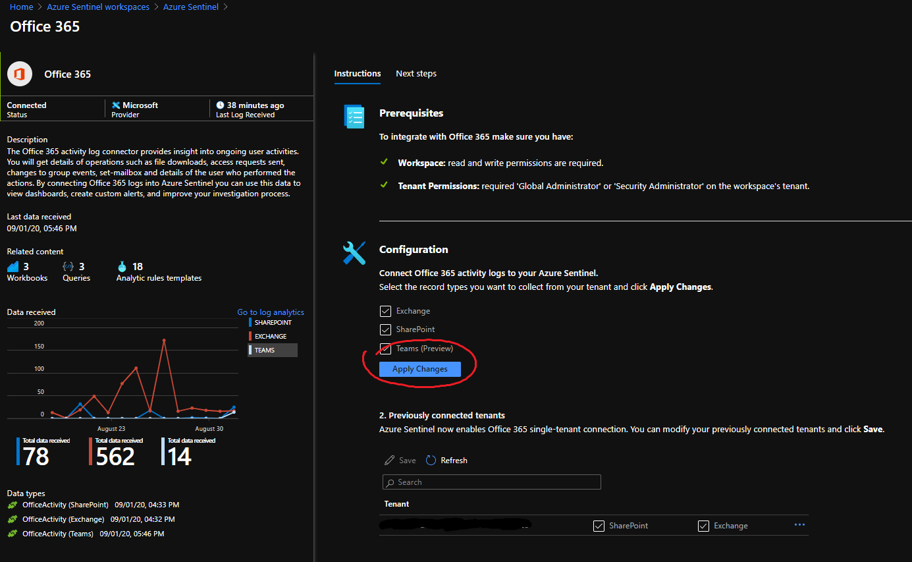Image resolution: width=912 pixels, height=562 pixels.
Task: Switch to the Instructions tab
Action: (358, 74)
